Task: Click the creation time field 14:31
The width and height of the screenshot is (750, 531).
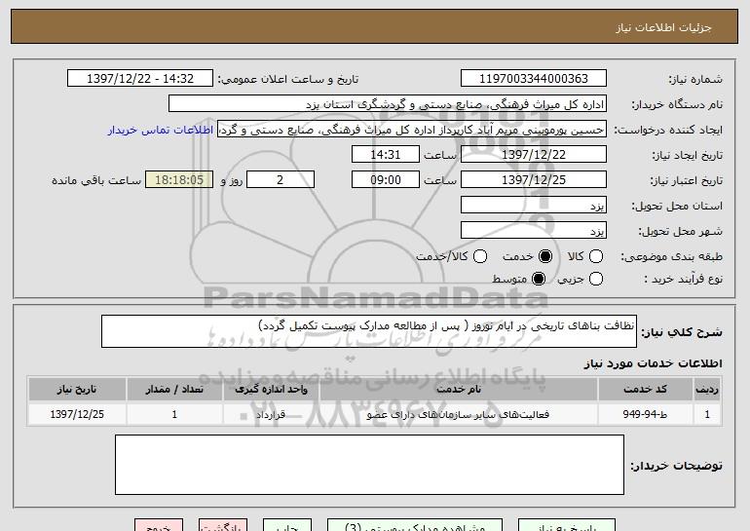Action: [386, 155]
